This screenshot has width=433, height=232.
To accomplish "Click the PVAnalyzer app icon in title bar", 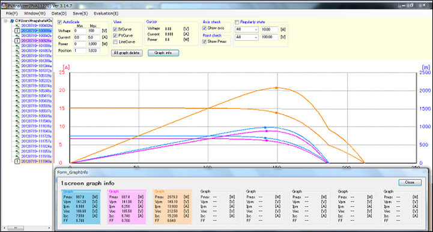I will pos(4,5).
